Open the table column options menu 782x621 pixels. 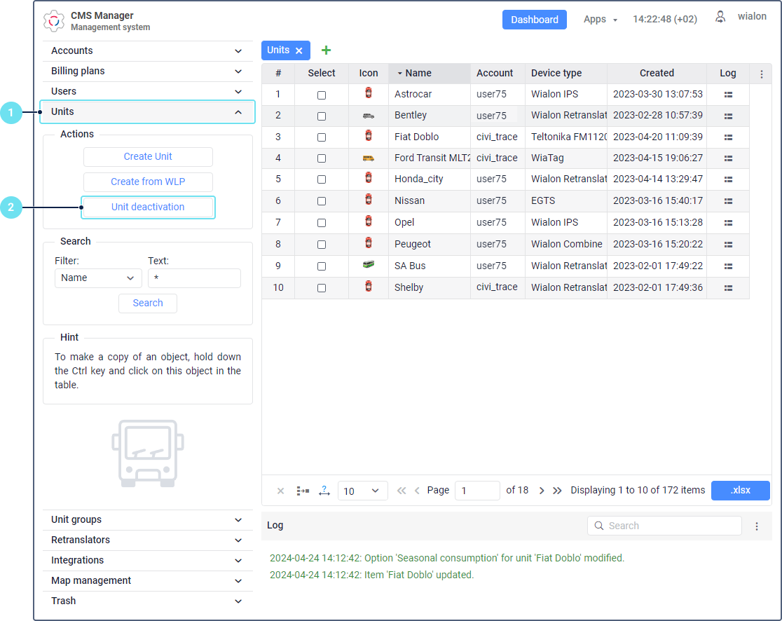761,74
